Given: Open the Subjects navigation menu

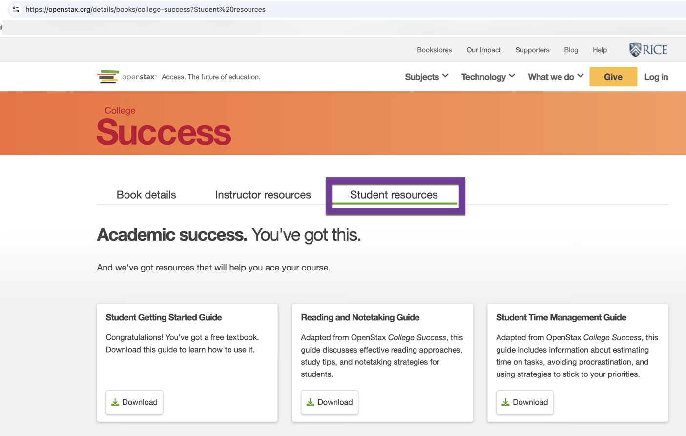Looking at the screenshot, I should click(x=426, y=77).
